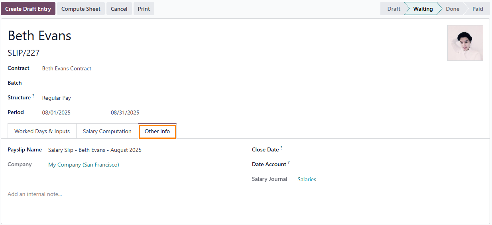Image resolution: width=492 pixels, height=225 pixels.
Task: Open the Salary Computation tab
Action: pos(107,131)
